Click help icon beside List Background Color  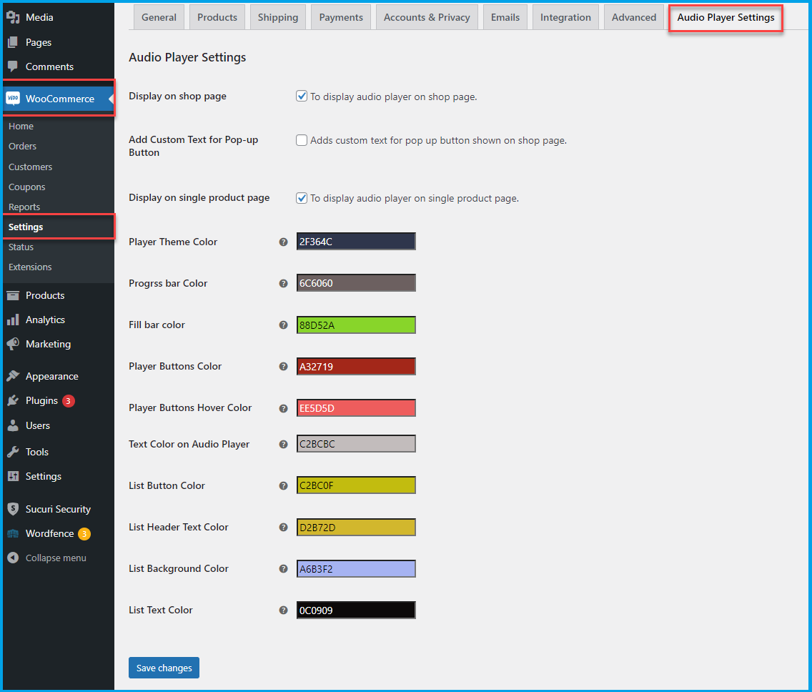tap(283, 569)
